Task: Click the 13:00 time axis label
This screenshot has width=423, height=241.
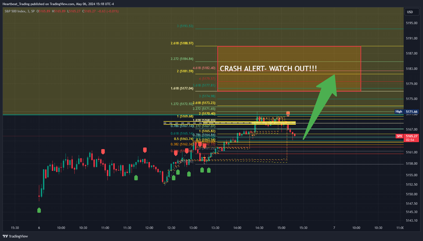Action: point(193,228)
